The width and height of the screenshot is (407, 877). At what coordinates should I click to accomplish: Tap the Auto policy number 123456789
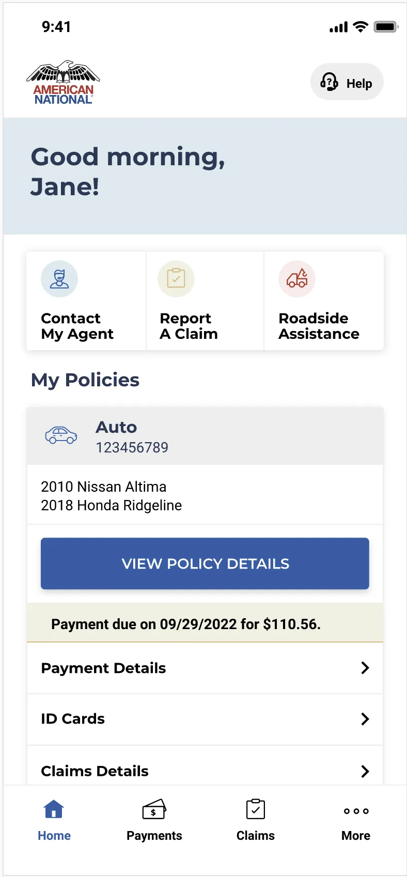coord(132,447)
